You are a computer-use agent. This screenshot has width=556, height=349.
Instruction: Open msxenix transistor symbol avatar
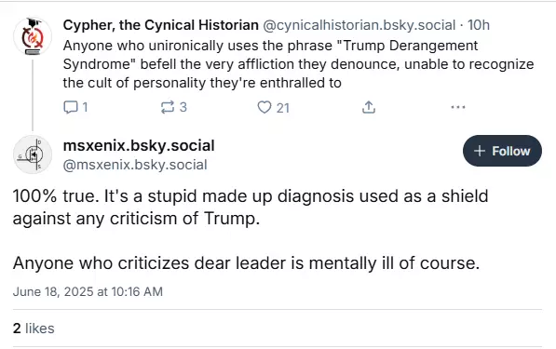pos(33,154)
